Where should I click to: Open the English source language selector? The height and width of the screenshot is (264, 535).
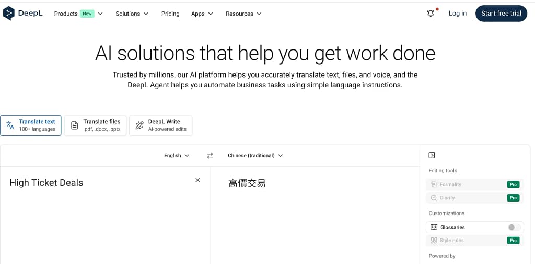tap(177, 156)
